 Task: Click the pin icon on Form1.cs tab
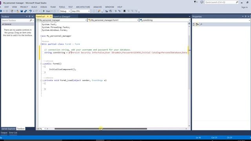pos(48,16)
